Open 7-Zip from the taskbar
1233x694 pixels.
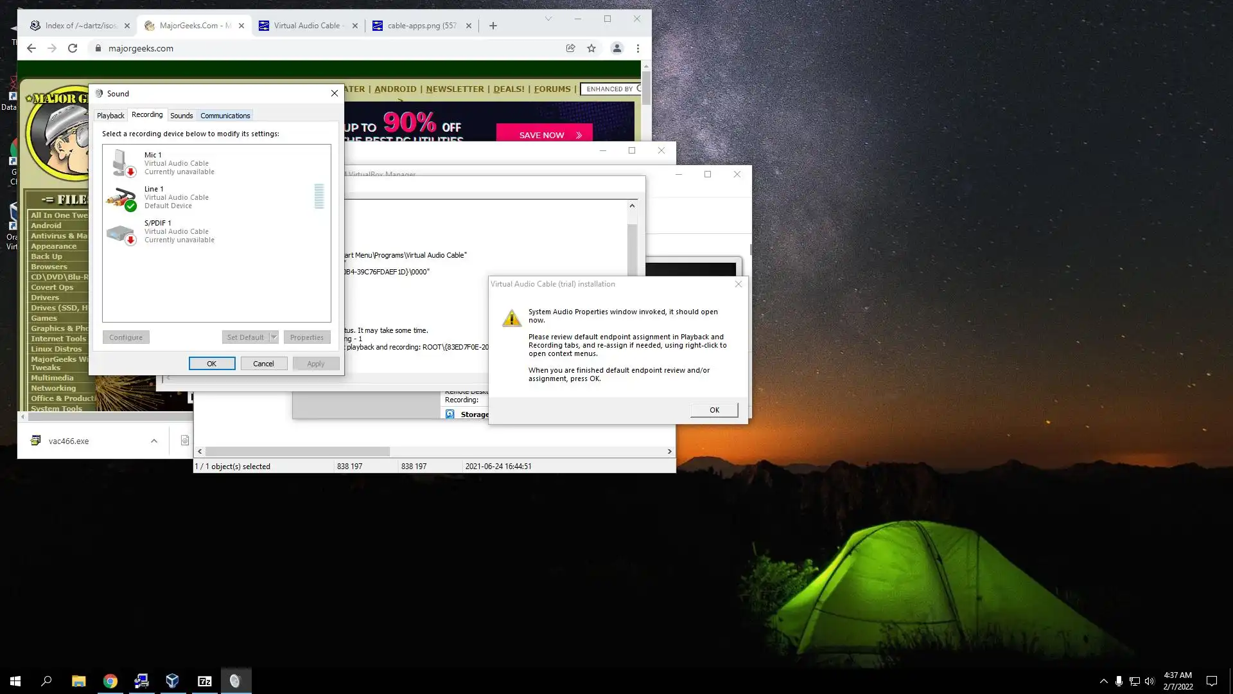coord(204,681)
